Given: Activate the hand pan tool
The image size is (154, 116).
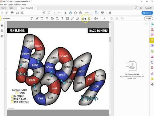Looking at the screenshot, I should (x=71, y=13).
